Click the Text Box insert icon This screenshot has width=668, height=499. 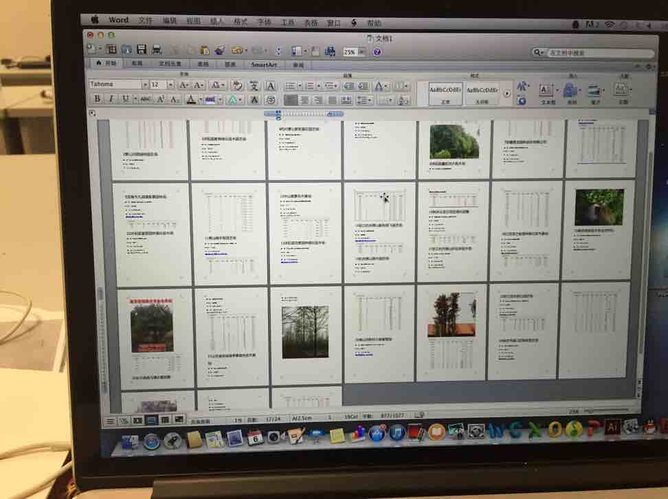coord(547,90)
